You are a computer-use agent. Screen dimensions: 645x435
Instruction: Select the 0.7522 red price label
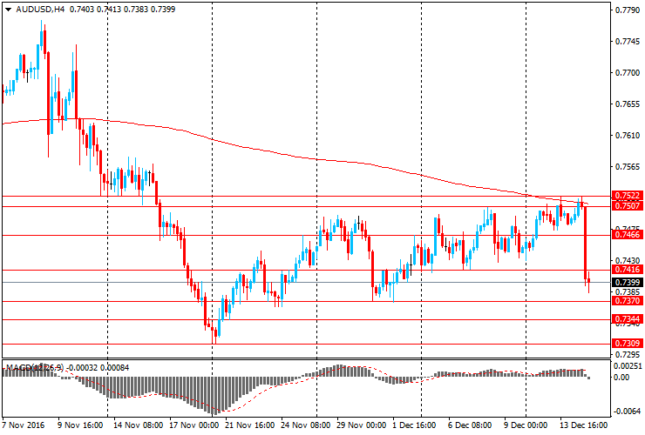click(x=628, y=196)
